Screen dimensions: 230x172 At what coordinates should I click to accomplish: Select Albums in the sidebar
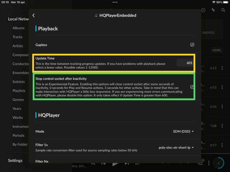point(18,28)
